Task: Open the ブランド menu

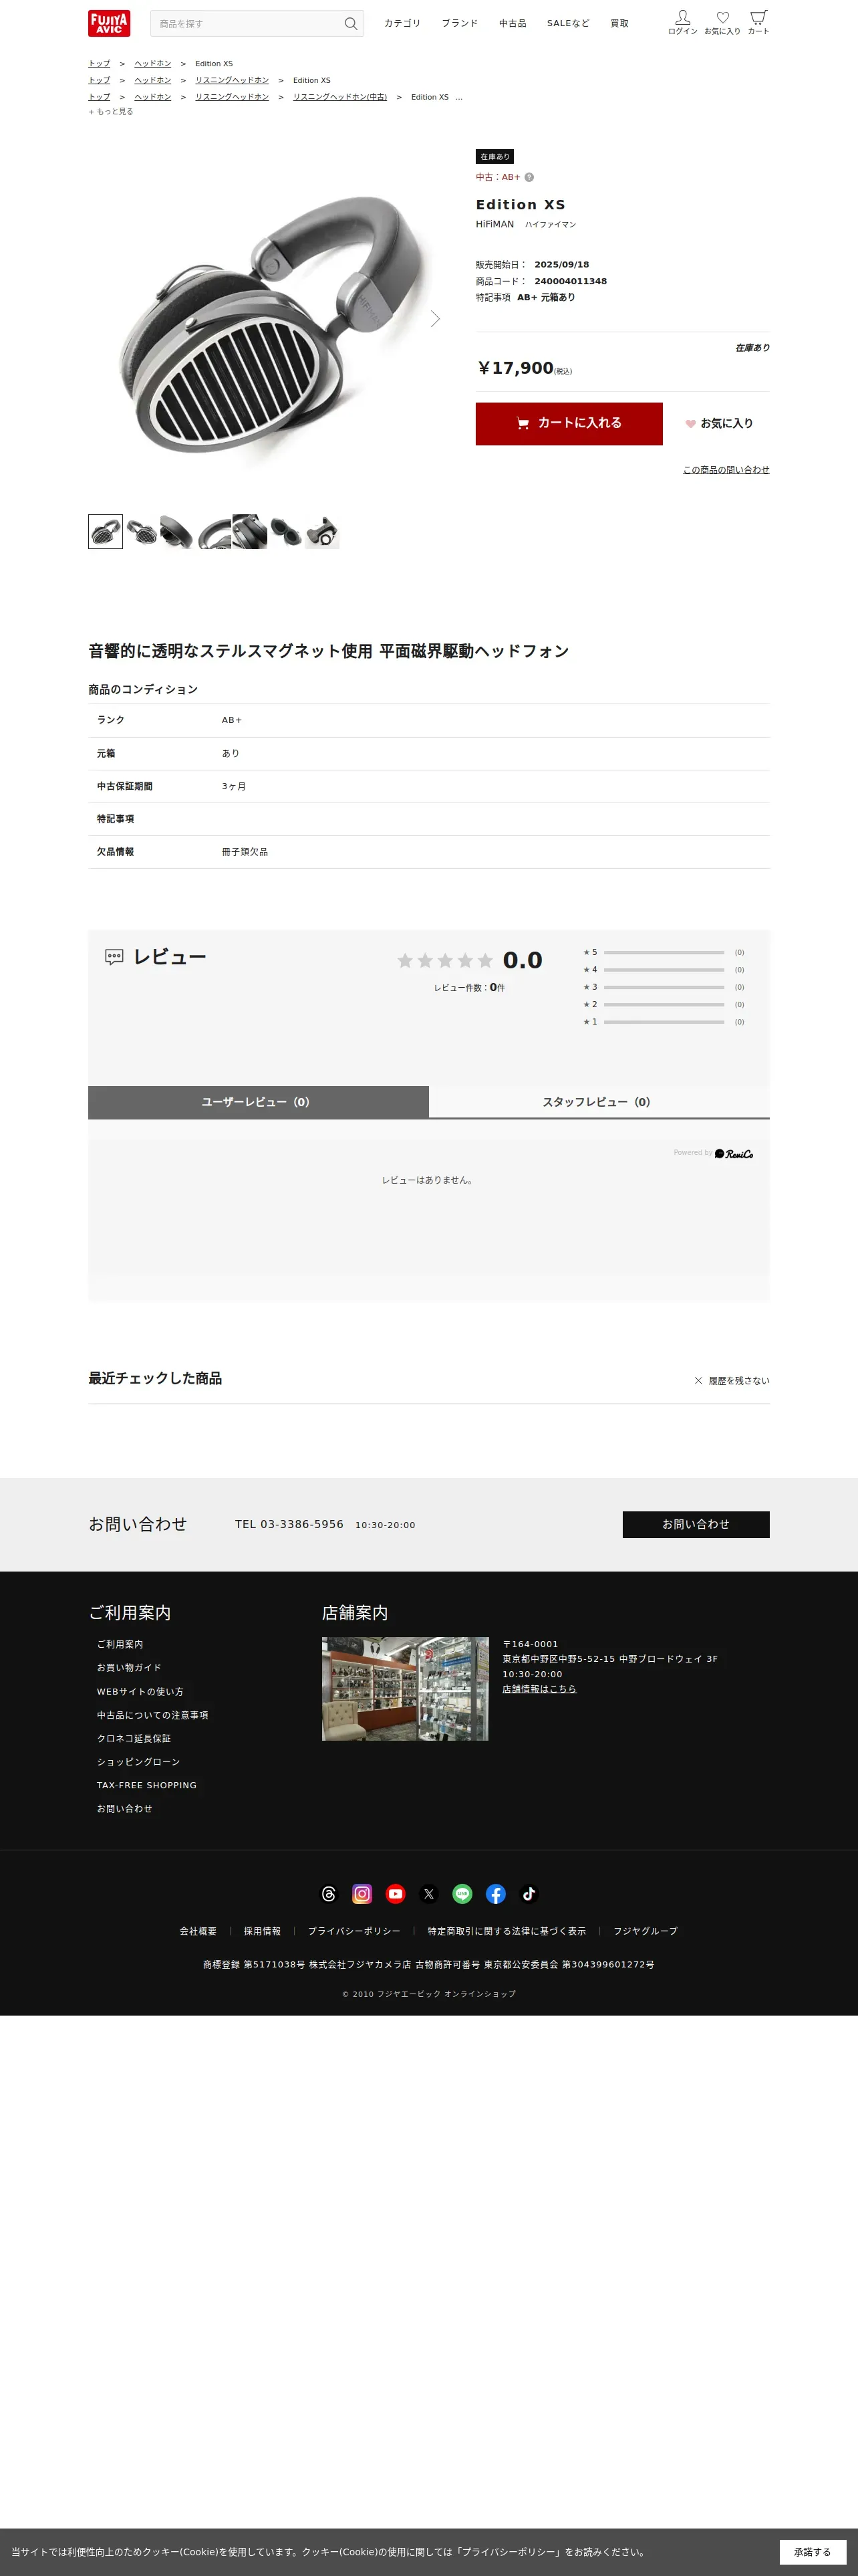Action: point(460,23)
